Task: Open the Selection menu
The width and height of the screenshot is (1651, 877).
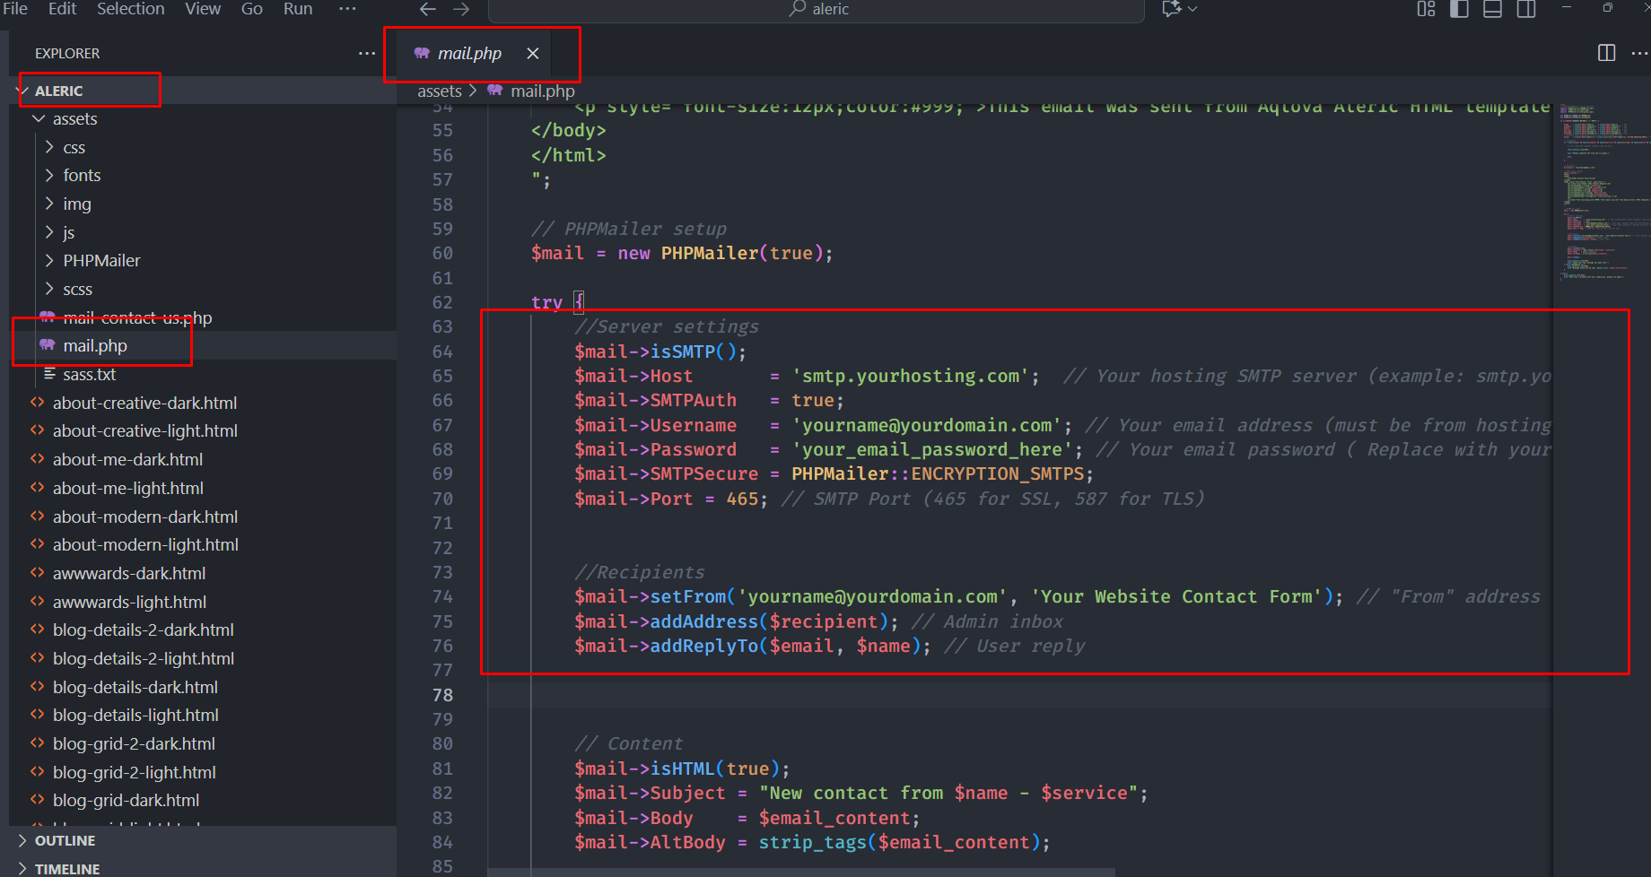Action: [x=130, y=9]
